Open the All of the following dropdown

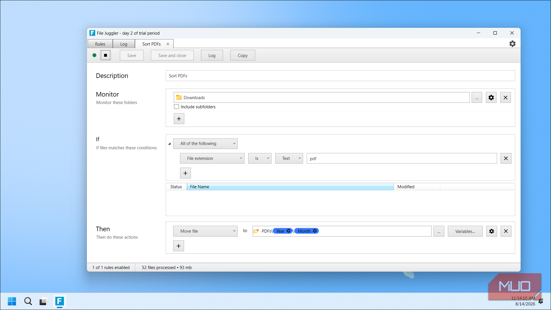point(205,144)
